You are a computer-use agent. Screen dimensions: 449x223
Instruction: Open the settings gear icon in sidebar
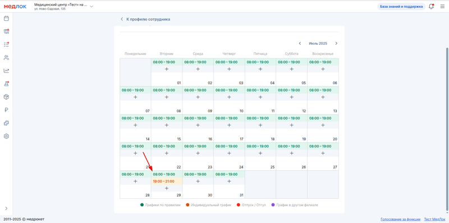pos(6,136)
